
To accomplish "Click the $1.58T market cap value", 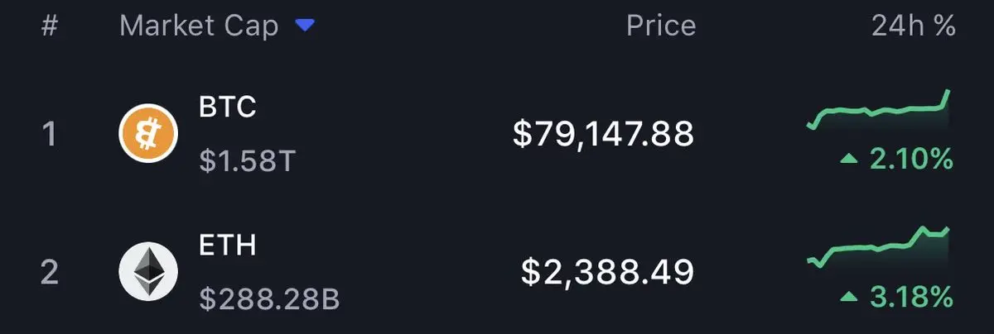I will click(x=247, y=161).
